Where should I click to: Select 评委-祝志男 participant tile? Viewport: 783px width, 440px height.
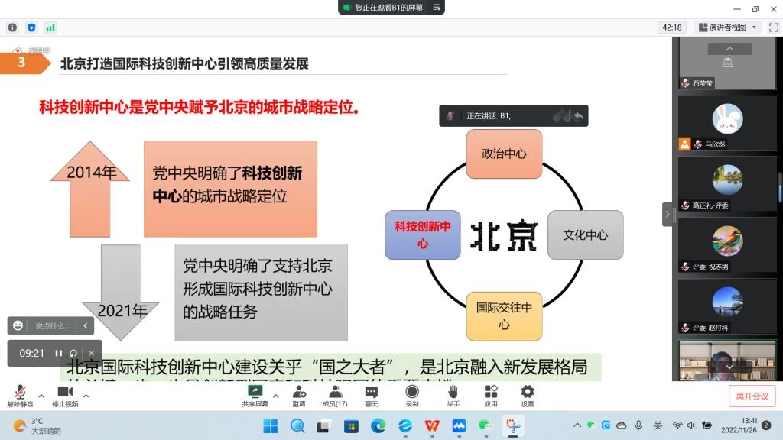727,245
